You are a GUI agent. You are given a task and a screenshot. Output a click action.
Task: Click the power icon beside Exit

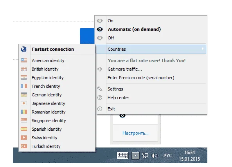tap(100, 109)
